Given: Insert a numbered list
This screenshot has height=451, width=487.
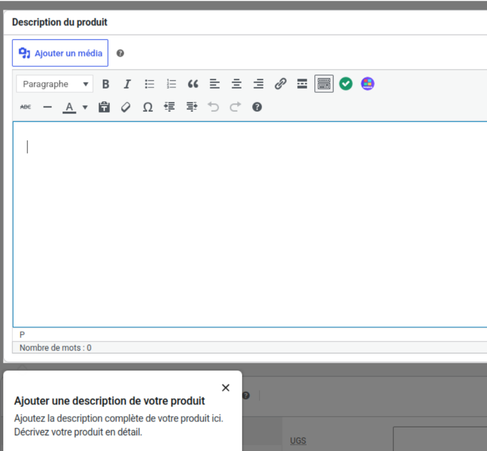Looking at the screenshot, I should point(171,84).
